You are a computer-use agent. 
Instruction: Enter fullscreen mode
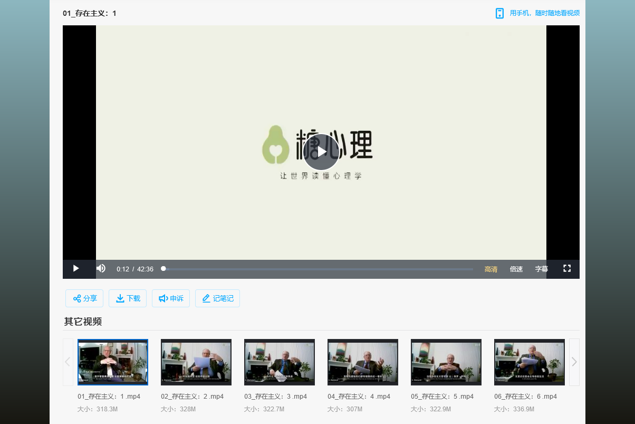coord(567,269)
